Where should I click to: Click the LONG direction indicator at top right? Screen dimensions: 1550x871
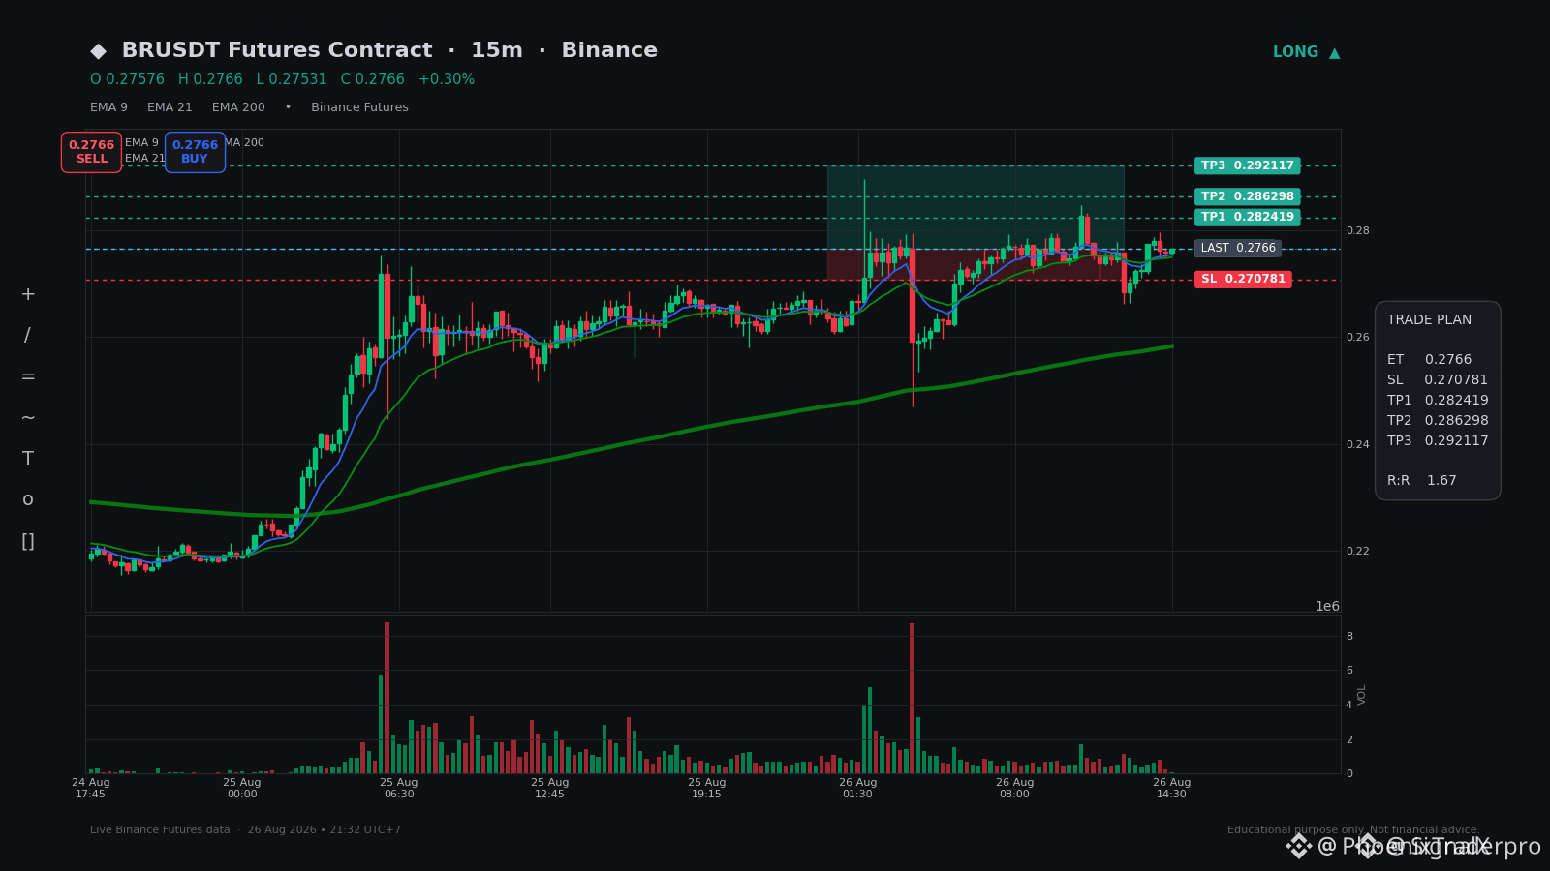[x=1306, y=52]
